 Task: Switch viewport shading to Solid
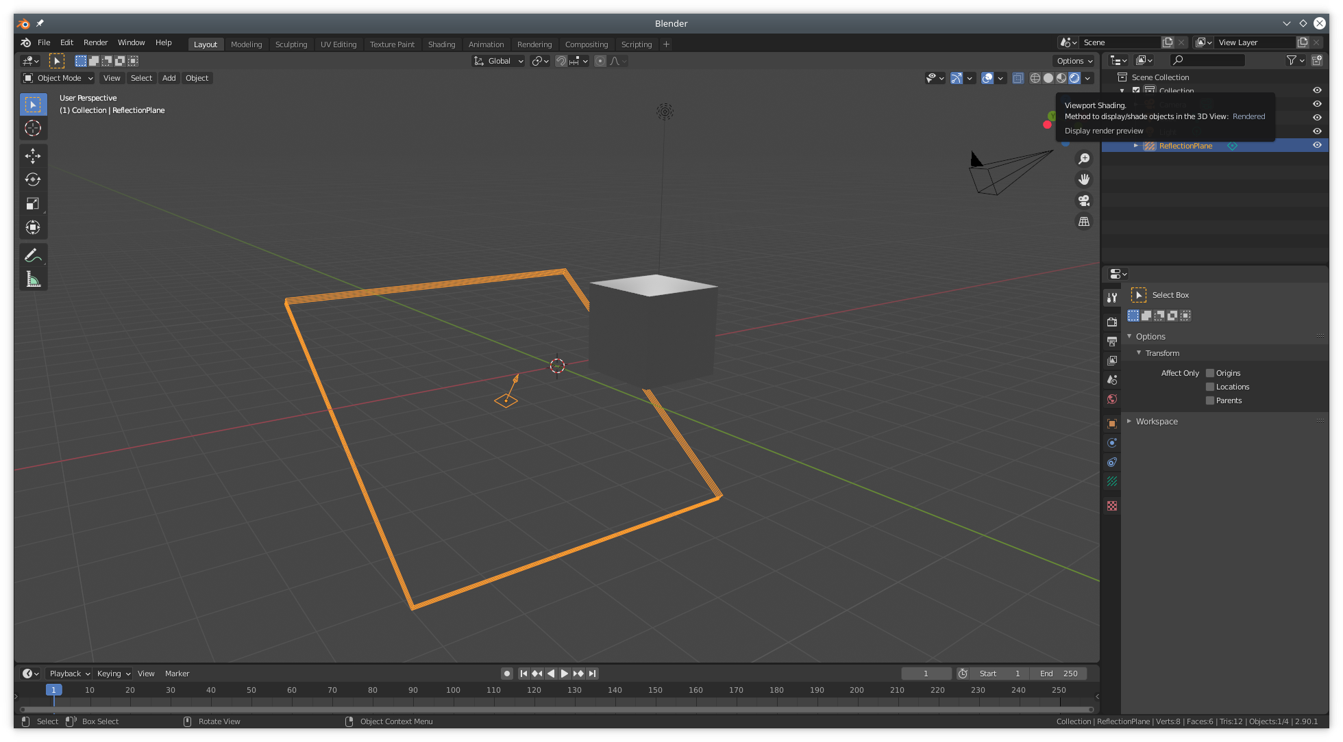[1048, 78]
